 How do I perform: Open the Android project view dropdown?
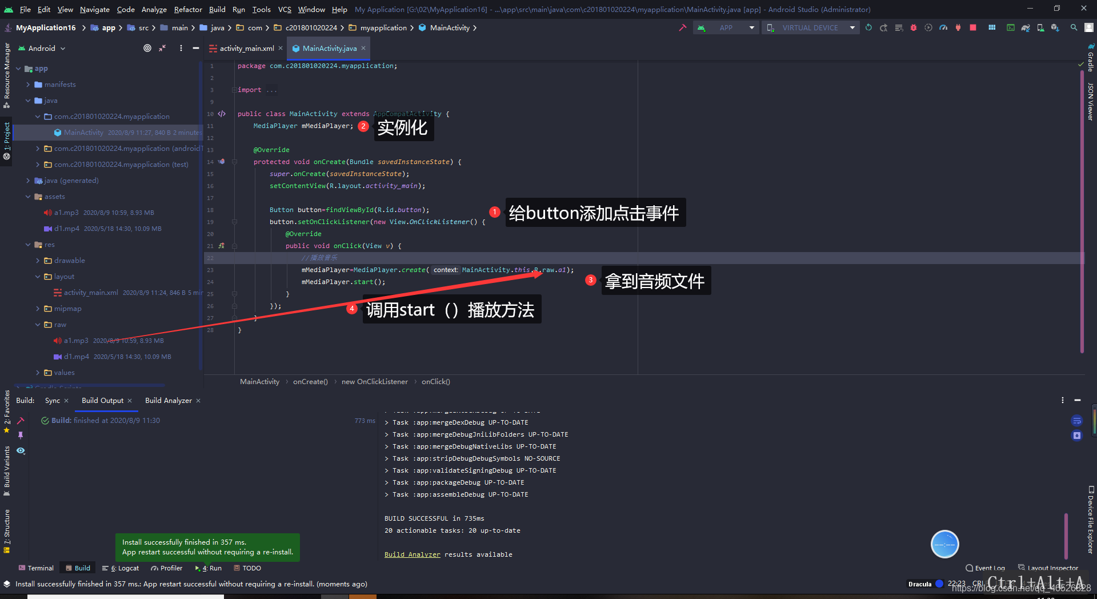click(x=42, y=48)
